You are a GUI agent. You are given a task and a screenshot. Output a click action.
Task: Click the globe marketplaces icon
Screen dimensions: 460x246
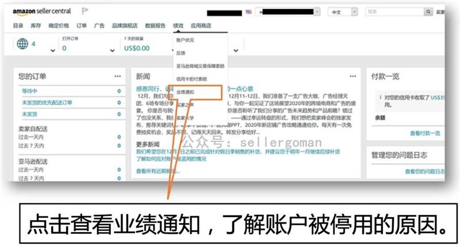coord(22,44)
